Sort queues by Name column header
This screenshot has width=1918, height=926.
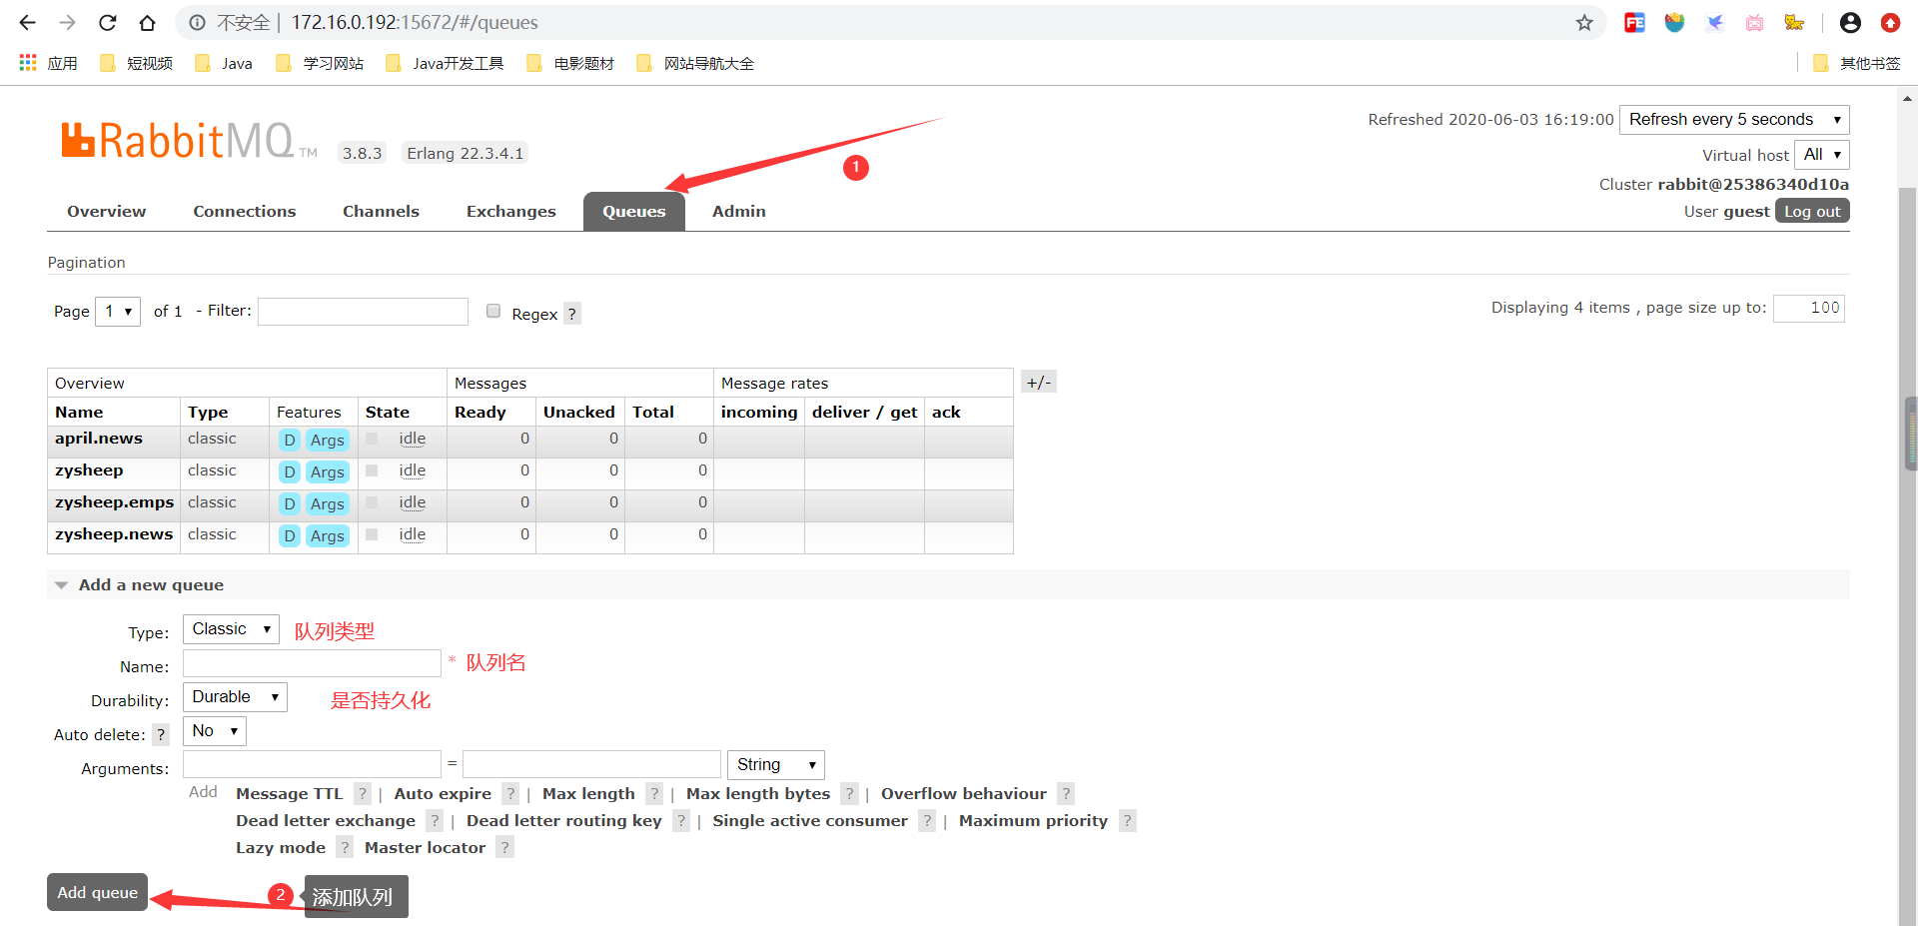(79, 412)
